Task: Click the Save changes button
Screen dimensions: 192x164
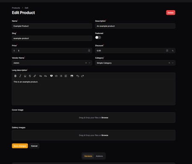Action: pyautogui.click(x=20, y=146)
